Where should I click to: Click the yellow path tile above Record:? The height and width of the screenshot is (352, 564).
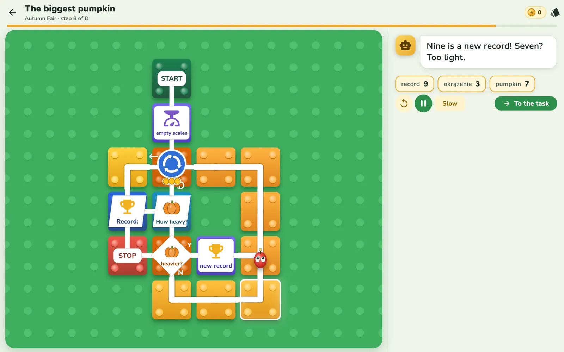[x=127, y=167]
